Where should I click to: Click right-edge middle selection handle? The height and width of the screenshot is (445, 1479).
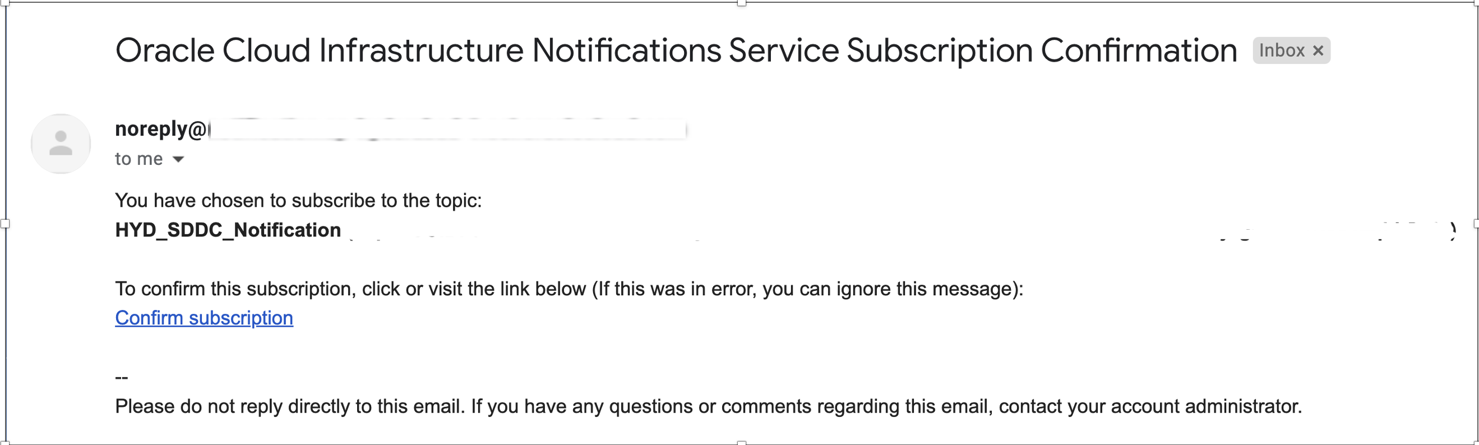(x=1476, y=224)
